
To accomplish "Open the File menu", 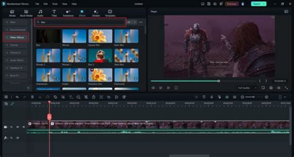I will [37, 4].
